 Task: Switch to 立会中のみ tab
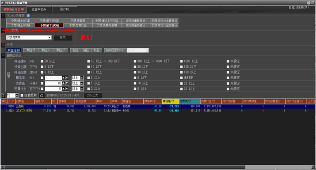(39, 9)
